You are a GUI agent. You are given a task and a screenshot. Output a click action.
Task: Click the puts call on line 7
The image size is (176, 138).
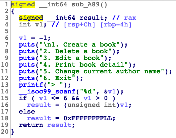27,45
